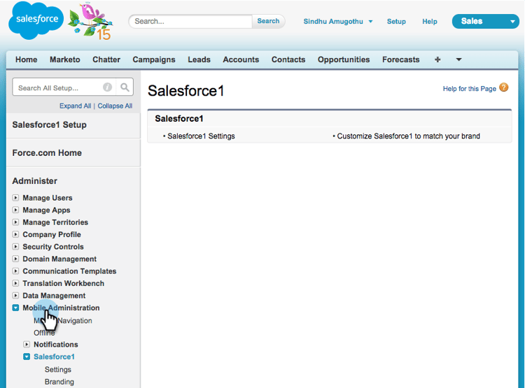Click the Help link in header
525x388 pixels.
point(430,22)
